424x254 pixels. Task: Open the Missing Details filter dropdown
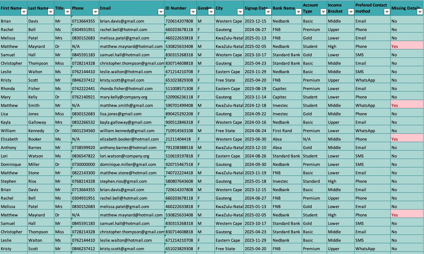tap(420, 12)
